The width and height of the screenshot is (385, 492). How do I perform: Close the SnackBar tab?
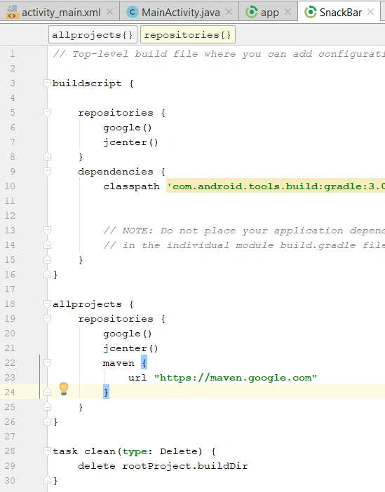(x=370, y=12)
